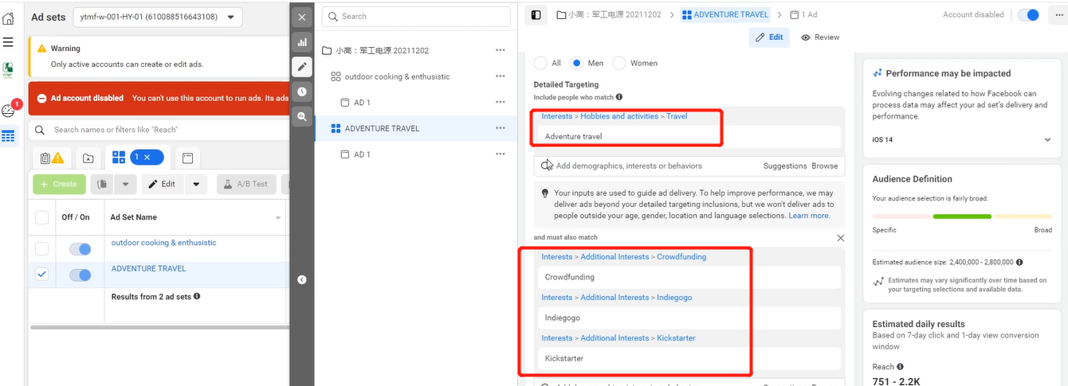Switch to the Ads tab icon
Image resolution: width=1068 pixels, height=386 pixels.
(187, 158)
